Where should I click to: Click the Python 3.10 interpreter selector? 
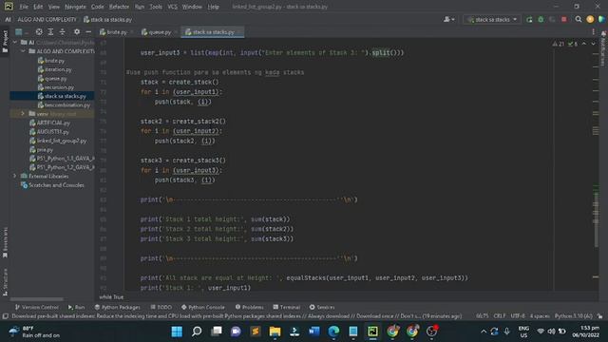coord(574,316)
